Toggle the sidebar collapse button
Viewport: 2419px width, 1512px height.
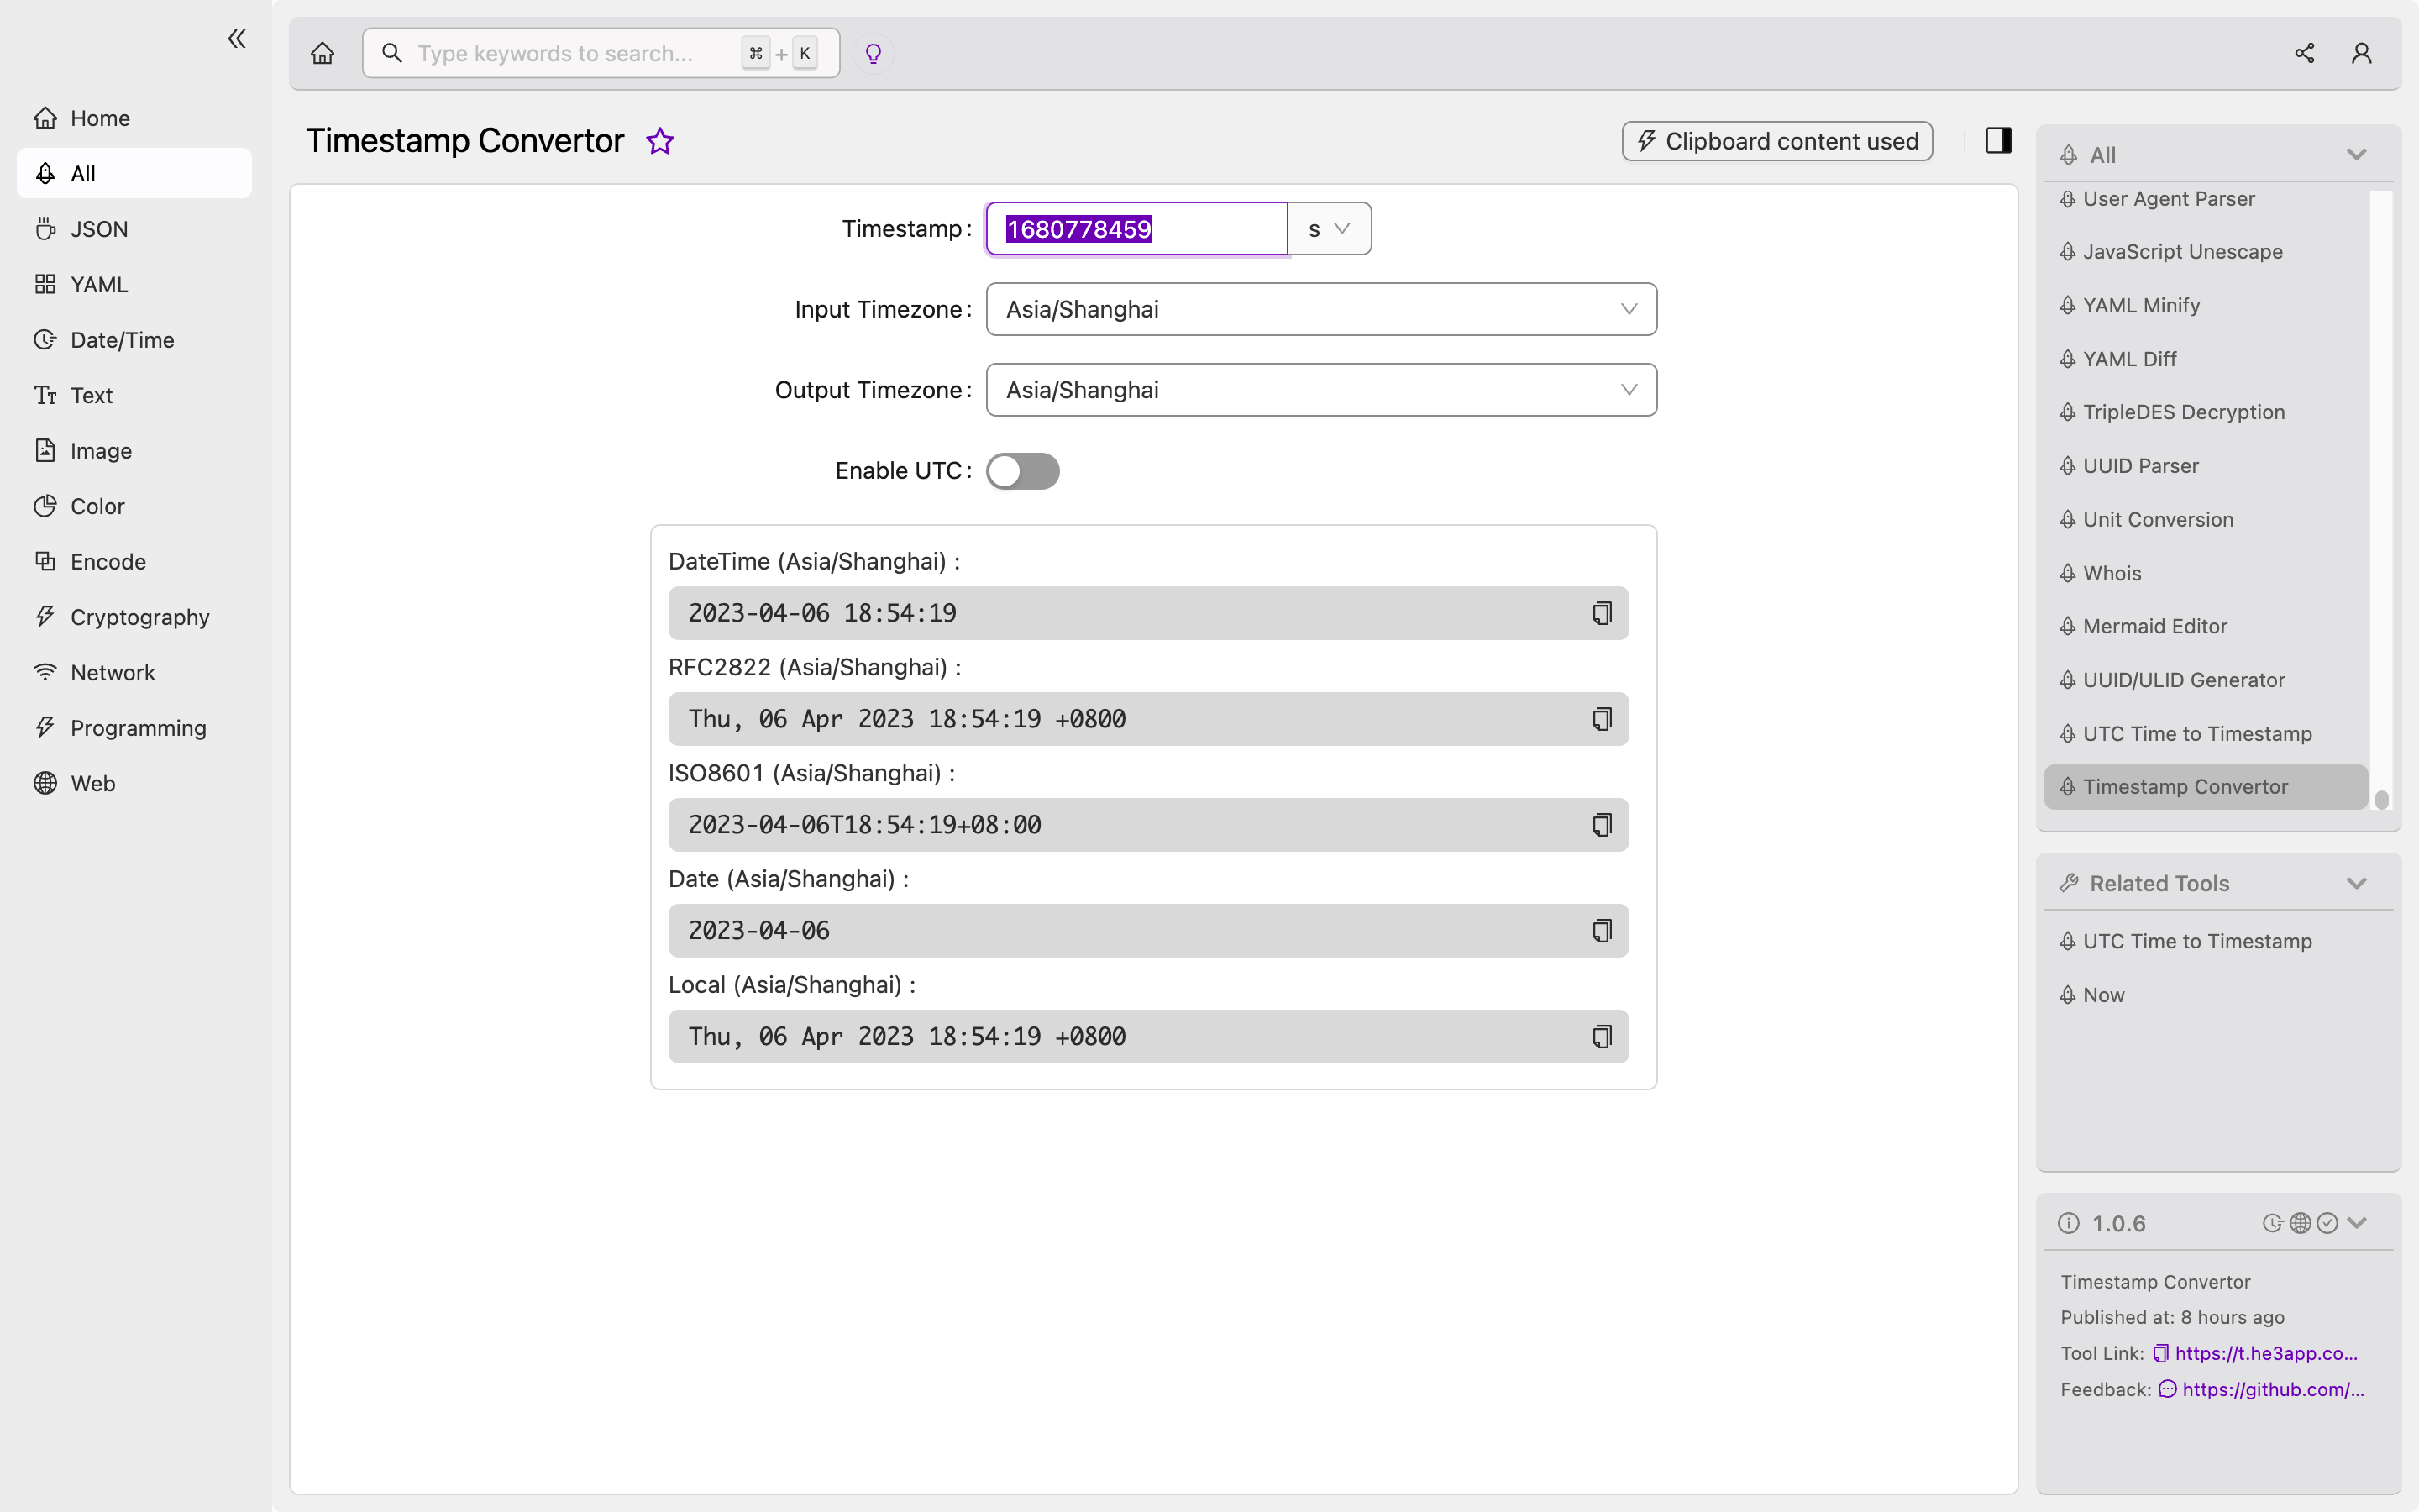pos(235,39)
